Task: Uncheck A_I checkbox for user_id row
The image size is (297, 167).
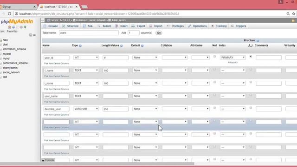Action: point(251,57)
